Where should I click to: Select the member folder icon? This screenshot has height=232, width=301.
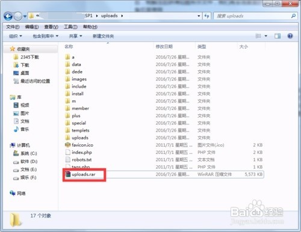click(67, 108)
